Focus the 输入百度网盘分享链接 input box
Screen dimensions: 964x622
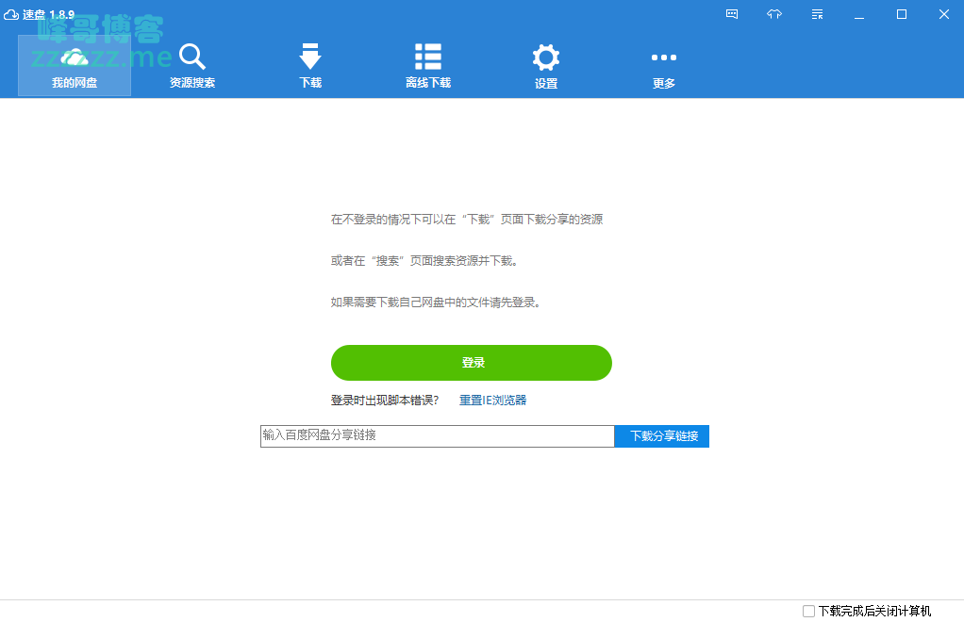tap(437, 436)
